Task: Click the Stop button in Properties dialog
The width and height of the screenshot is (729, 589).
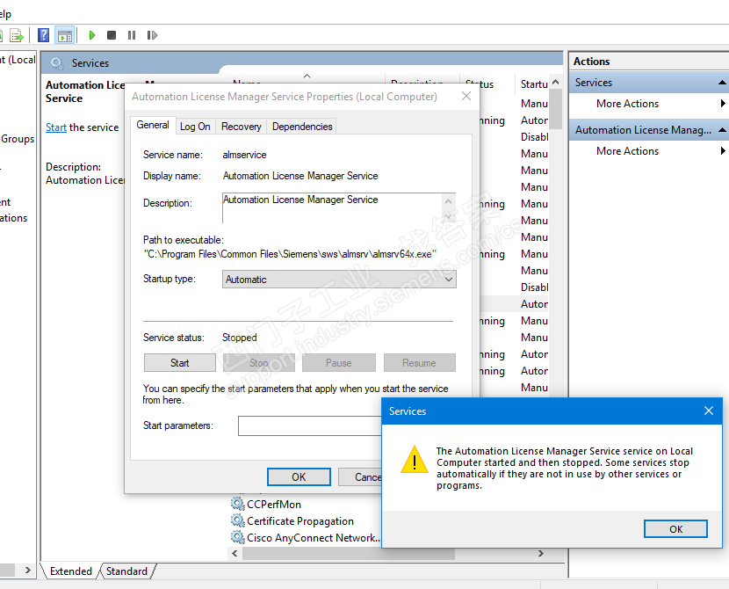Action: [x=258, y=363]
